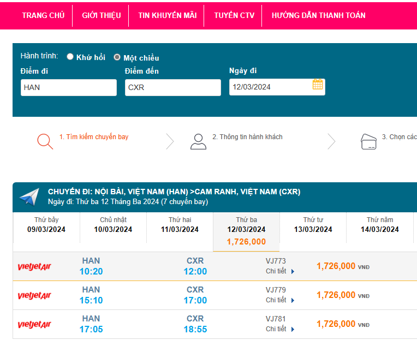Click the passenger information person icon
The image size is (417, 352).
click(198, 141)
